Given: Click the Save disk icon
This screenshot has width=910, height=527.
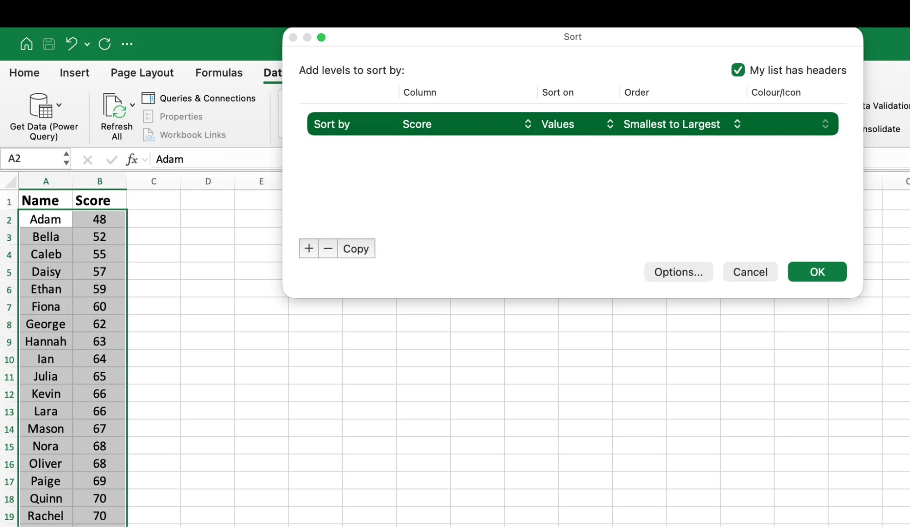Looking at the screenshot, I should coord(49,44).
